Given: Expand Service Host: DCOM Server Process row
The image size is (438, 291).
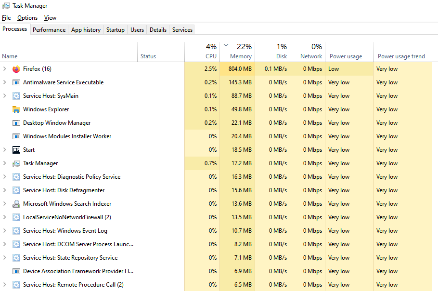Looking at the screenshot, I should (x=4, y=244).
